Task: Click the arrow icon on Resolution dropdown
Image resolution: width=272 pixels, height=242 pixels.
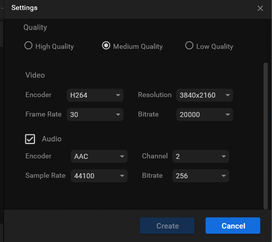Action: click(x=228, y=95)
